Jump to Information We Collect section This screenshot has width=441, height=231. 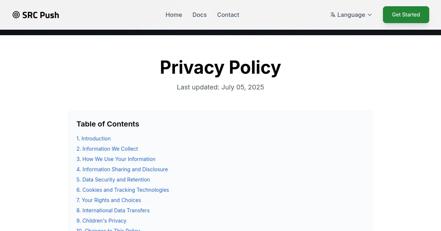[107, 149]
